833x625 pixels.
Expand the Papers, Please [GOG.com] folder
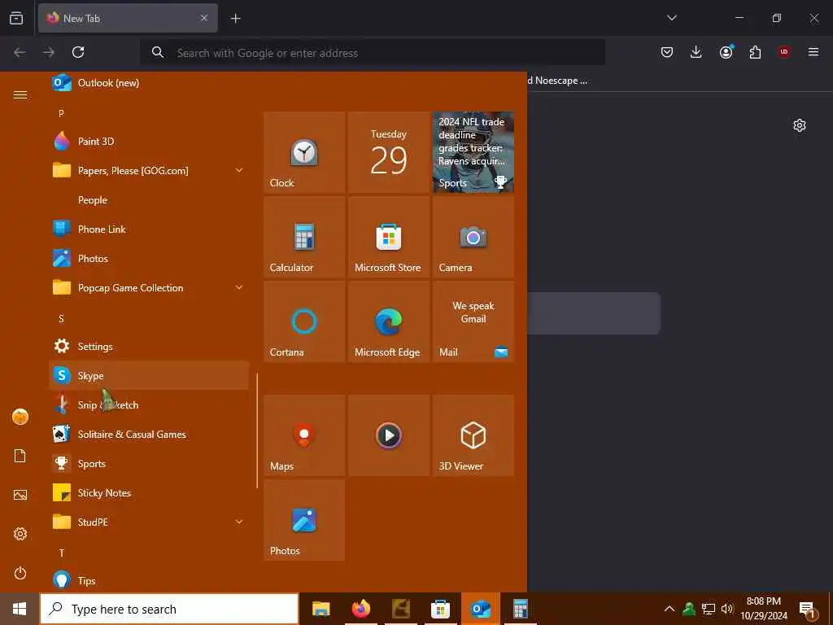[x=149, y=171]
